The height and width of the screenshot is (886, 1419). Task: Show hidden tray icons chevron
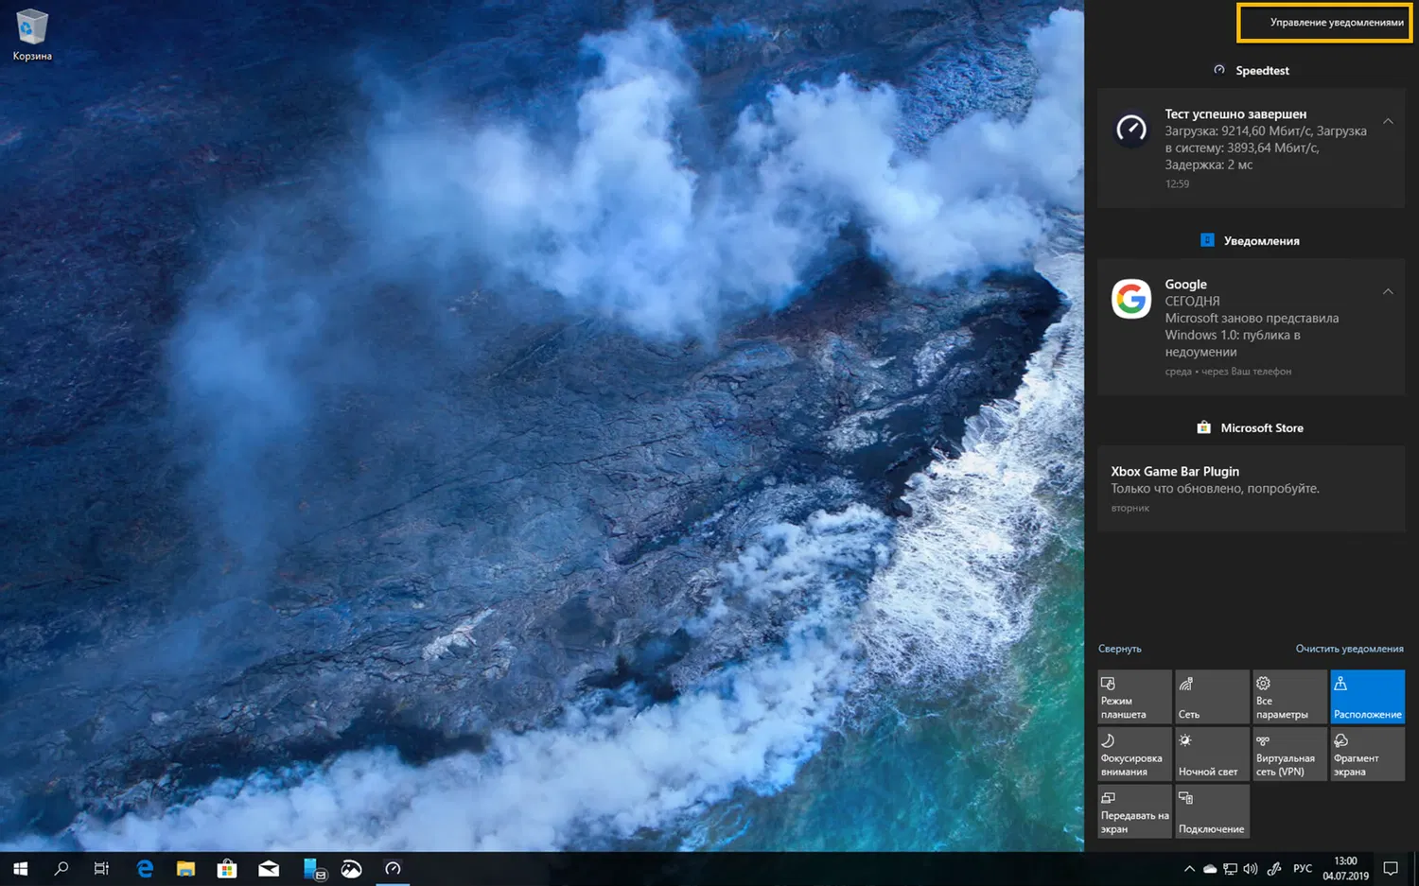[x=1189, y=869]
